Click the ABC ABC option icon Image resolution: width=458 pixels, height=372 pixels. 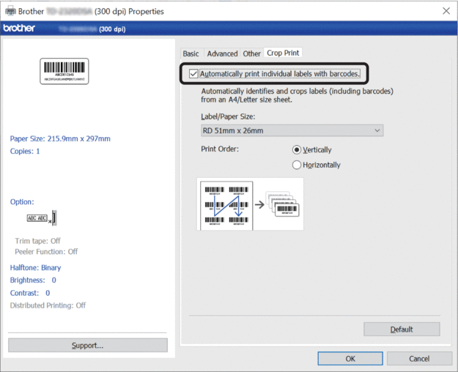pos(42,218)
